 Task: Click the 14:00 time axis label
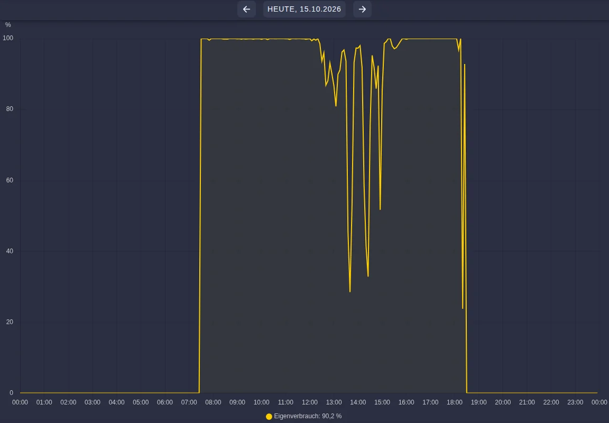click(358, 402)
